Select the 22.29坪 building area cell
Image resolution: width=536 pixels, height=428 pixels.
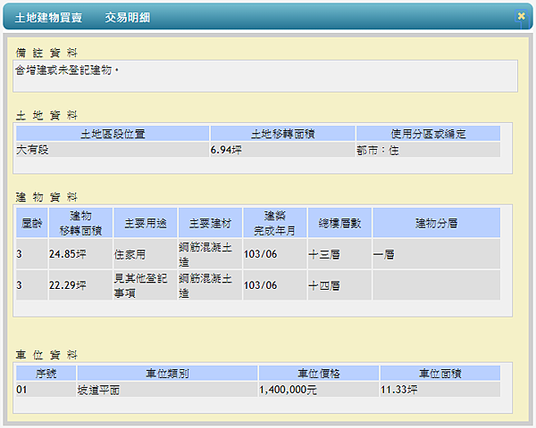point(80,285)
